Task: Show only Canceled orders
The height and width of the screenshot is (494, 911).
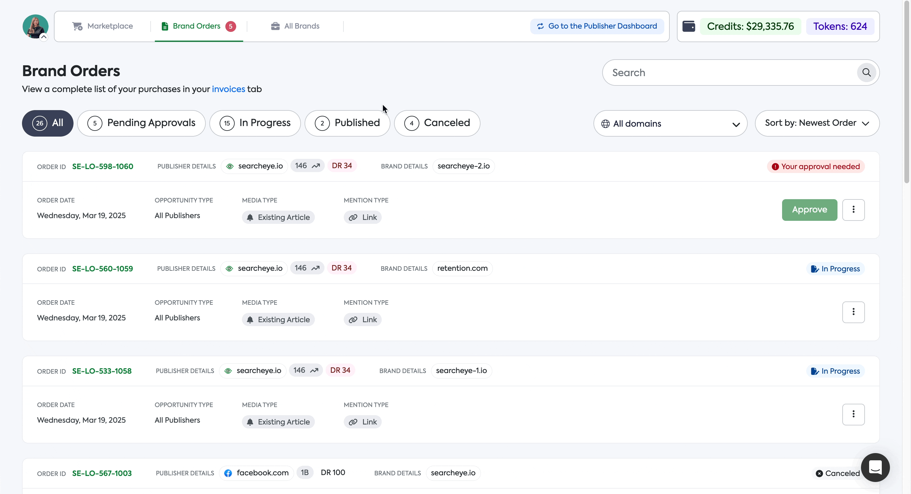Action: [x=437, y=123]
